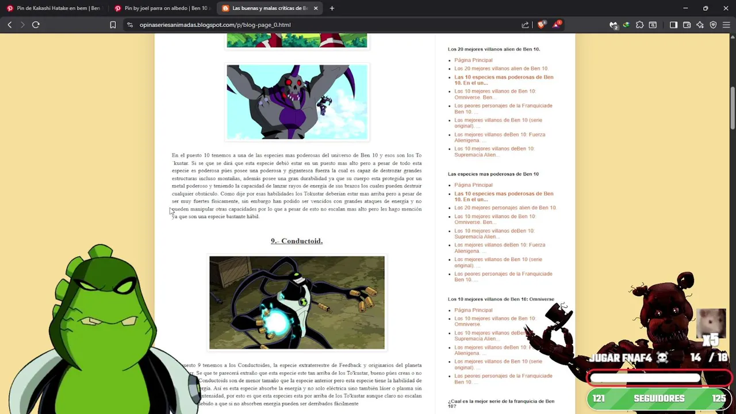Click the address bar URL
Screen dimensions: 736x414
215,25
